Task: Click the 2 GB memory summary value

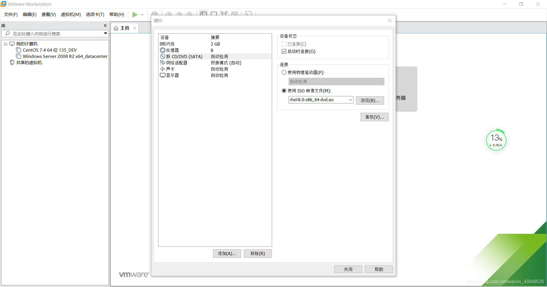Action: (215, 44)
